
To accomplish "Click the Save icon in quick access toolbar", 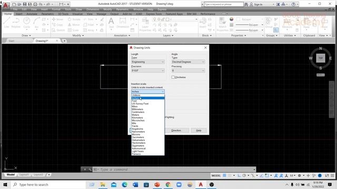I will pos(25,4).
